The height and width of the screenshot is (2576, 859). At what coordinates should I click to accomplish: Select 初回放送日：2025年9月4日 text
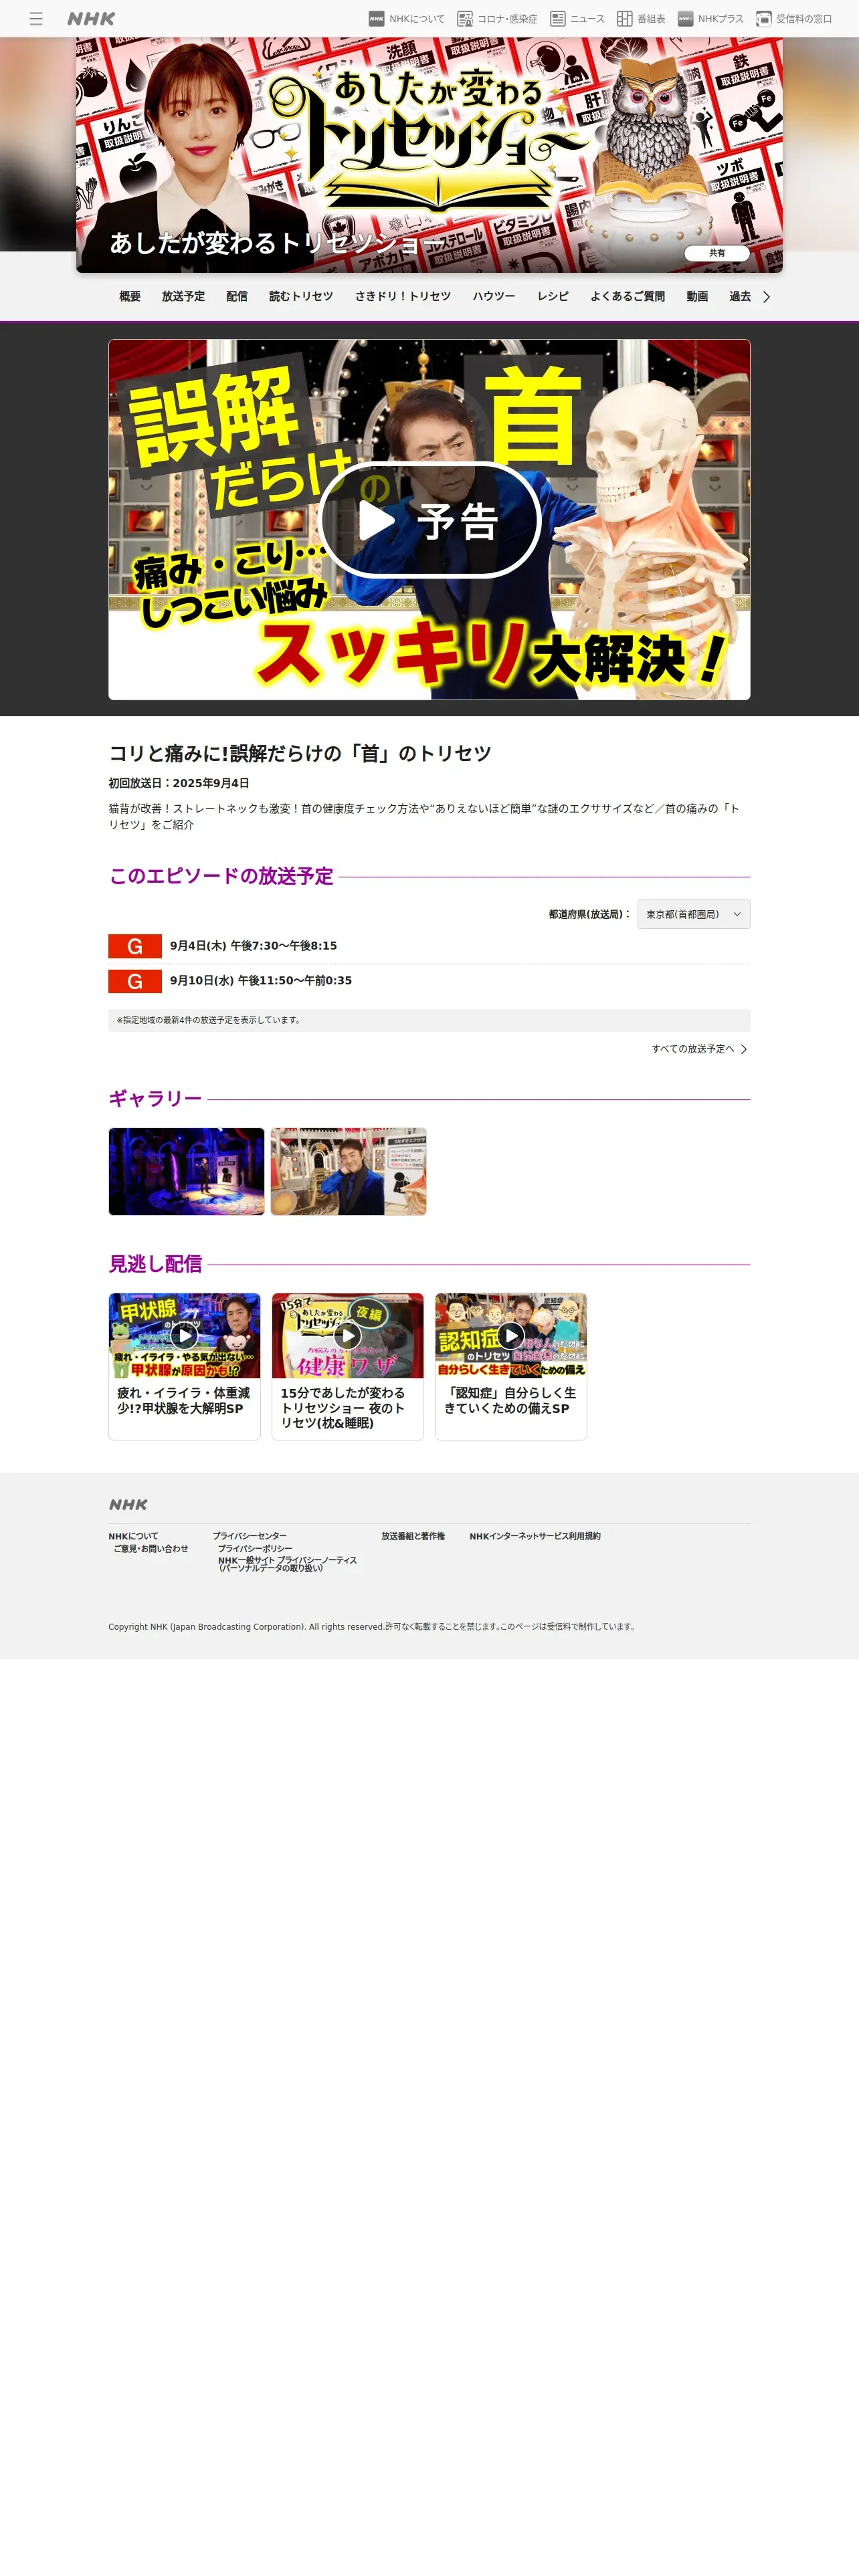pos(179,783)
